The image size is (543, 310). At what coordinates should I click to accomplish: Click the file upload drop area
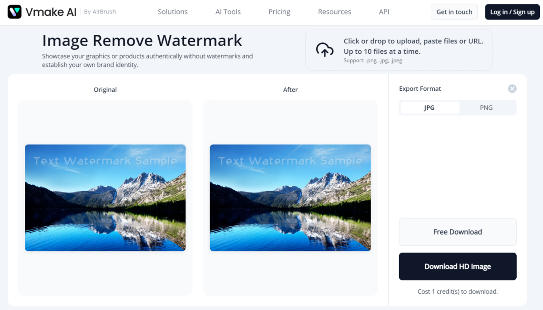pos(399,50)
